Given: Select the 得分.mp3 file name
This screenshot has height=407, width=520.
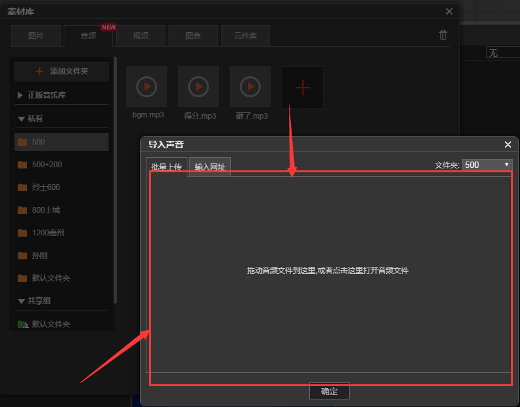Looking at the screenshot, I should 200,115.
